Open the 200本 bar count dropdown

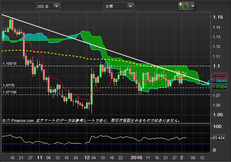(48, 6)
